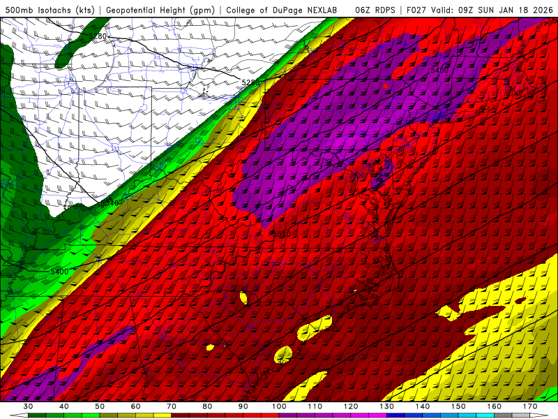The height and width of the screenshot is (419, 558).
Task: Select the 170 knot legend label
Action: click(530, 406)
